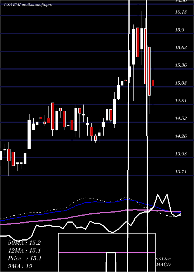Click the 12MA : 15.1 legend text
Image resolution: width=194 pixels, height=272 pixels.
click(x=24, y=251)
